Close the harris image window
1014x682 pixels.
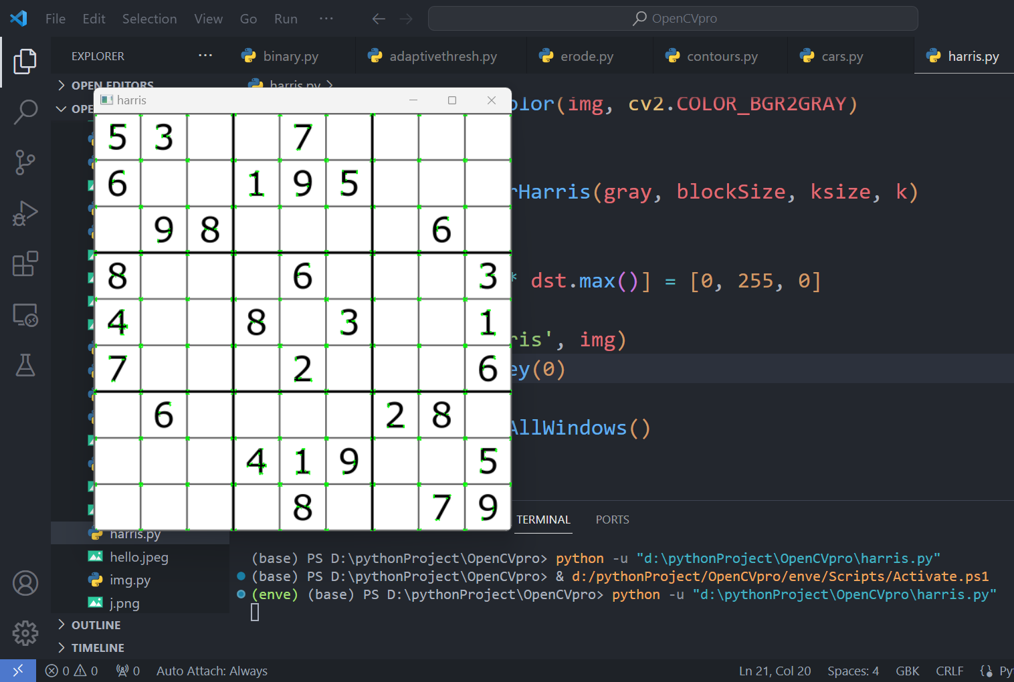coord(492,100)
